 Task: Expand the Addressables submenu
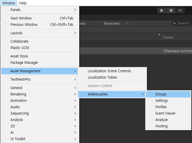[112, 94]
